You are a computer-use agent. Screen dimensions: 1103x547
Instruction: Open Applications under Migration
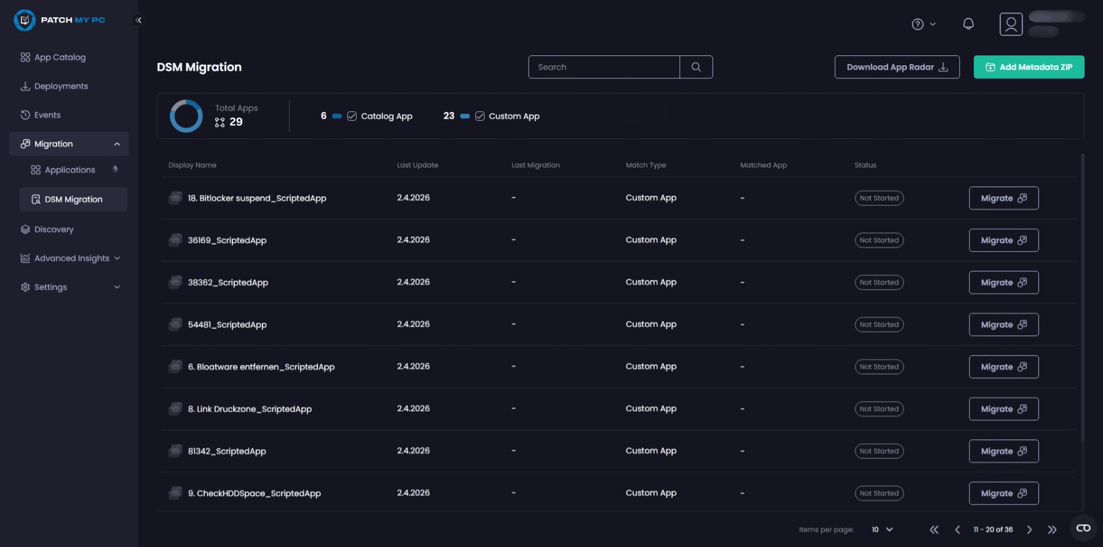(x=69, y=170)
